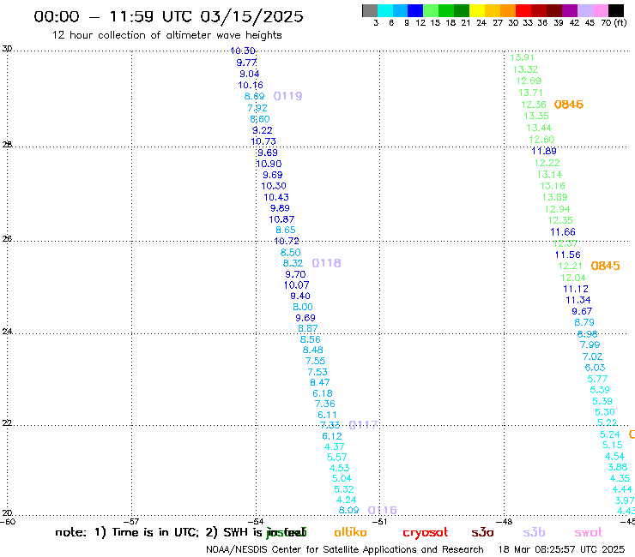
Task: Click the wave height value '7.55'
Action: click(315, 361)
